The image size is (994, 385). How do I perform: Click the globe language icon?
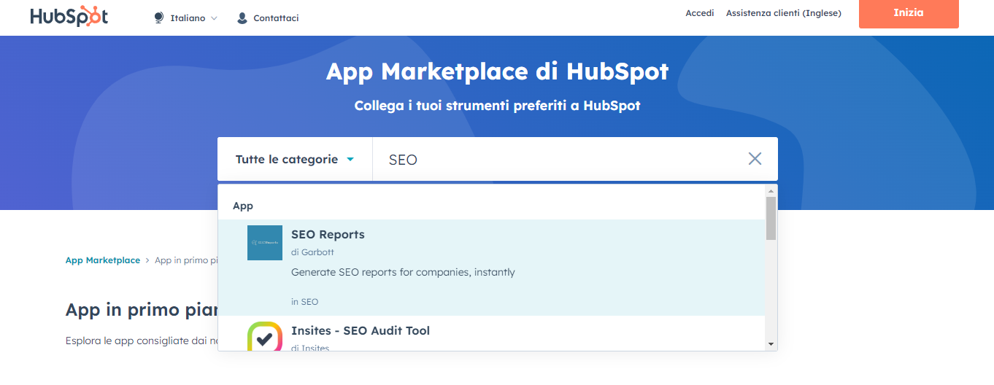point(159,17)
